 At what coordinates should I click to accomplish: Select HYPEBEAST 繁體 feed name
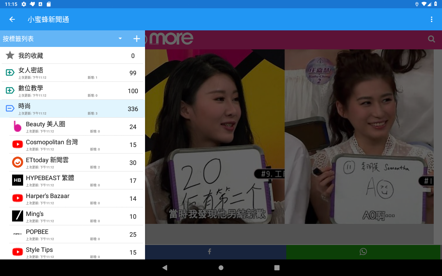point(50,178)
